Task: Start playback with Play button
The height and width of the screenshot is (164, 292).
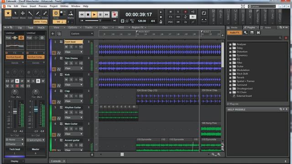Action: pos(94,15)
